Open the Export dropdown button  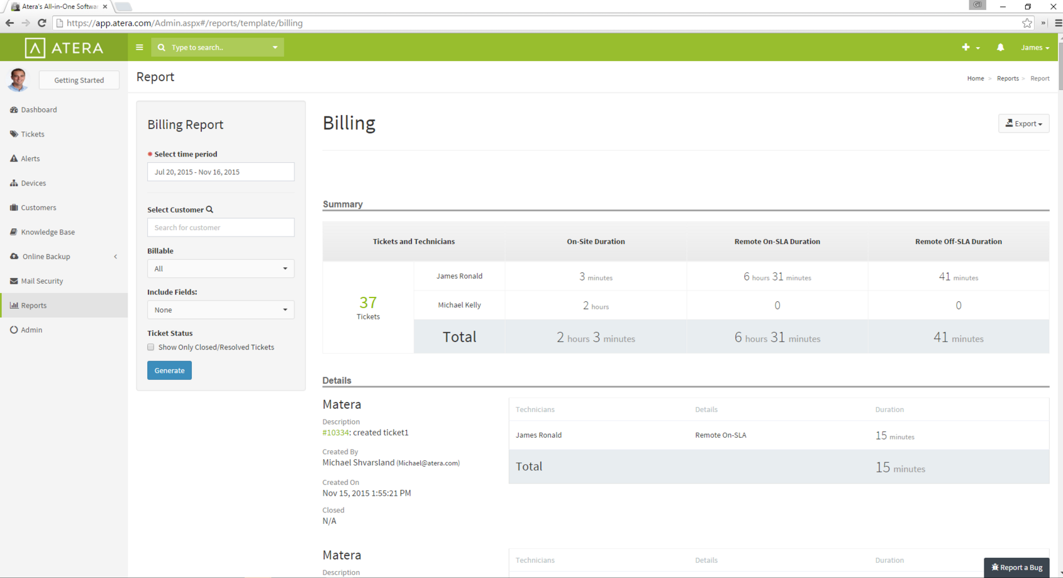pos(1023,123)
